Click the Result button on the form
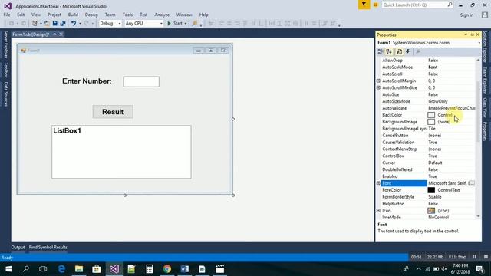The height and width of the screenshot is (276, 491). (113, 112)
